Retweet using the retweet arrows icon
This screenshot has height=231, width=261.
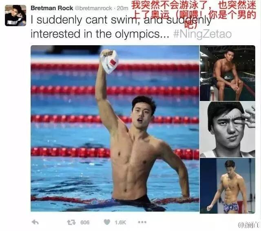71,222
